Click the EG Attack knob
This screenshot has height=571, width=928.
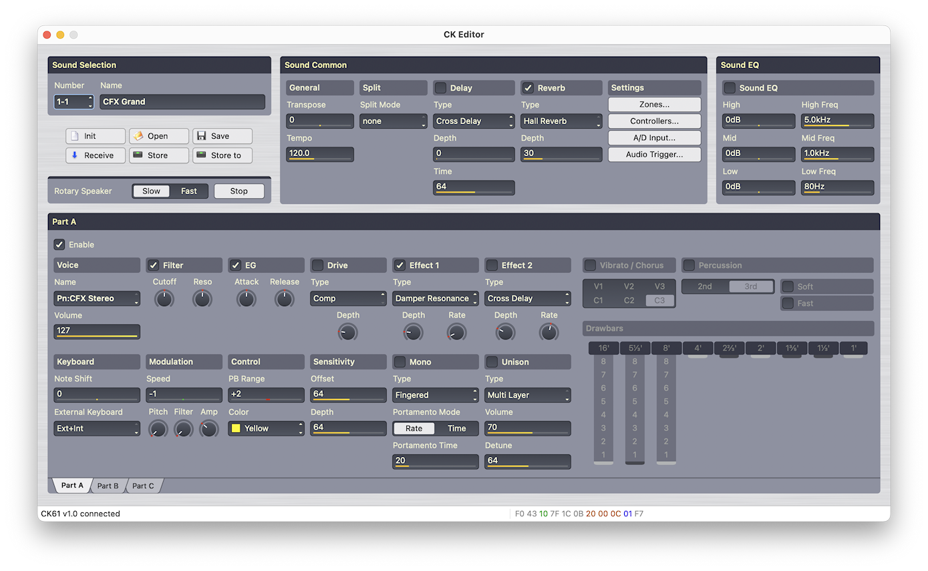pyautogui.click(x=247, y=299)
